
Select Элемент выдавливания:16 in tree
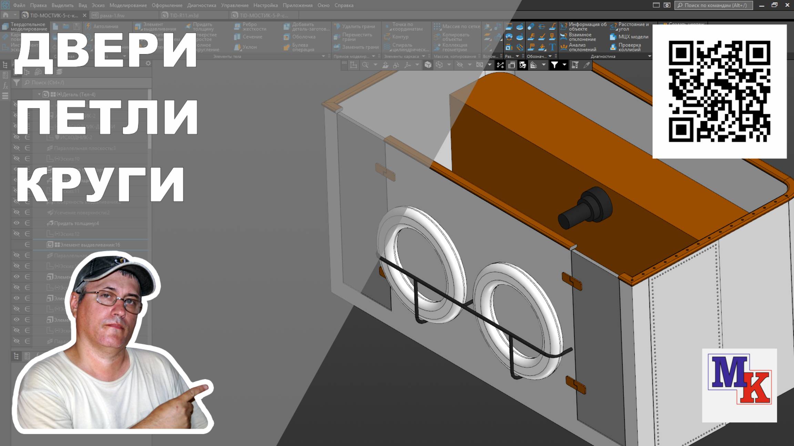click(x=90, y=245)
